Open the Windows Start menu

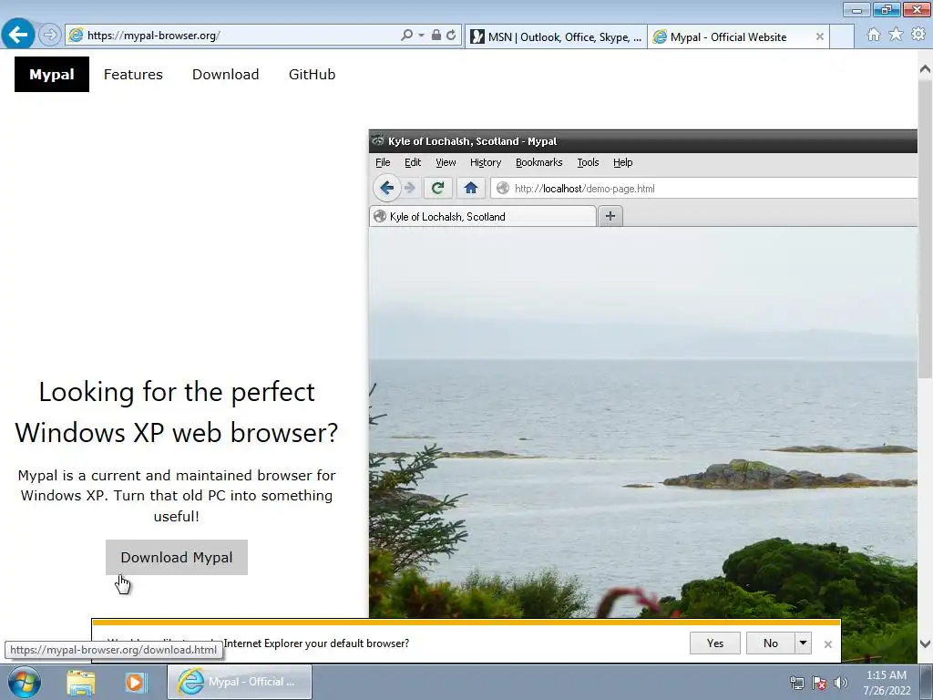pos(25,682)
